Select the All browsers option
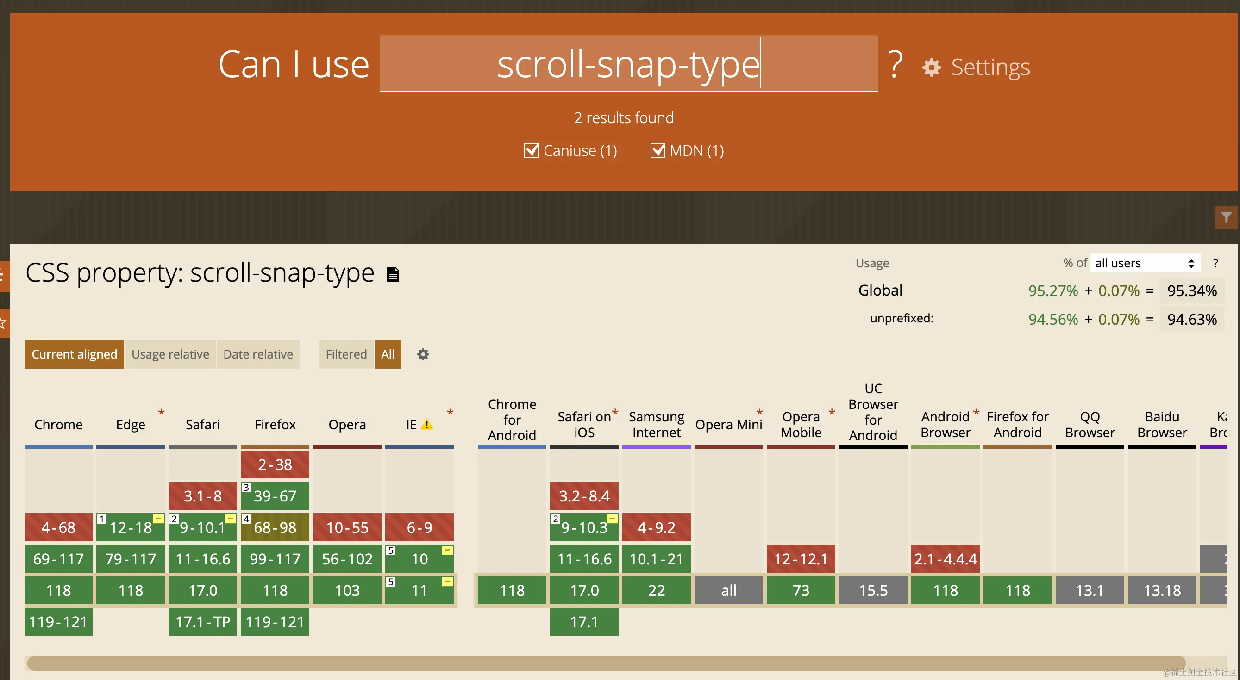 [388, 354]
